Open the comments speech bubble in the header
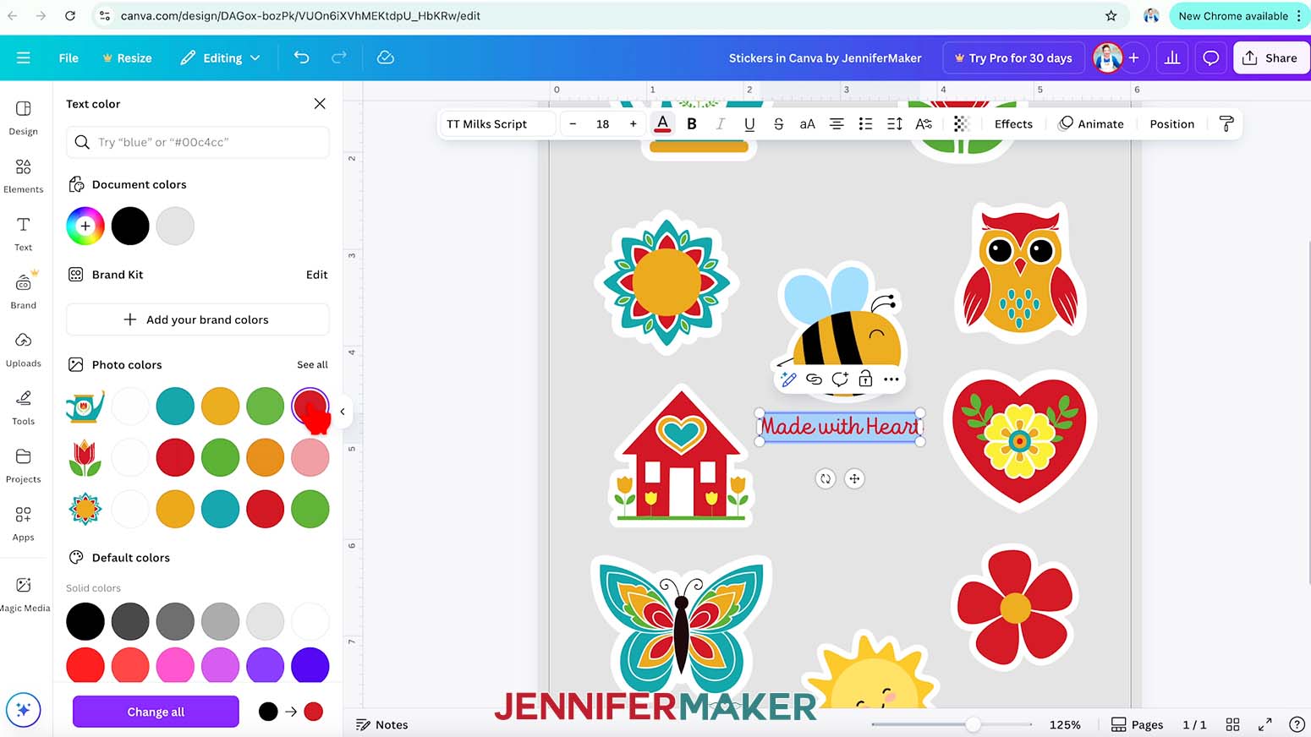The height and width of the screenshot is (737, 1311). pos(1211,57)
